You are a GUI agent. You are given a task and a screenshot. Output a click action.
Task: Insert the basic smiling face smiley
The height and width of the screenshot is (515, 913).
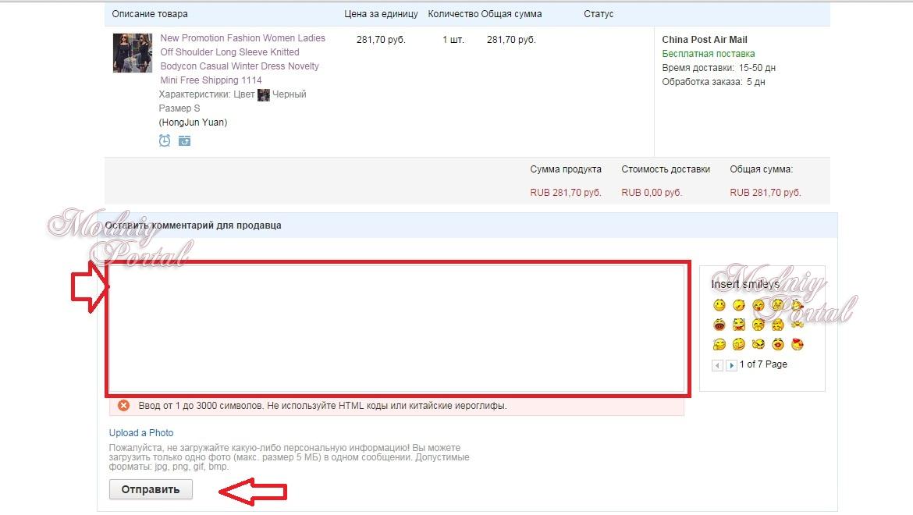click(719, 305)
